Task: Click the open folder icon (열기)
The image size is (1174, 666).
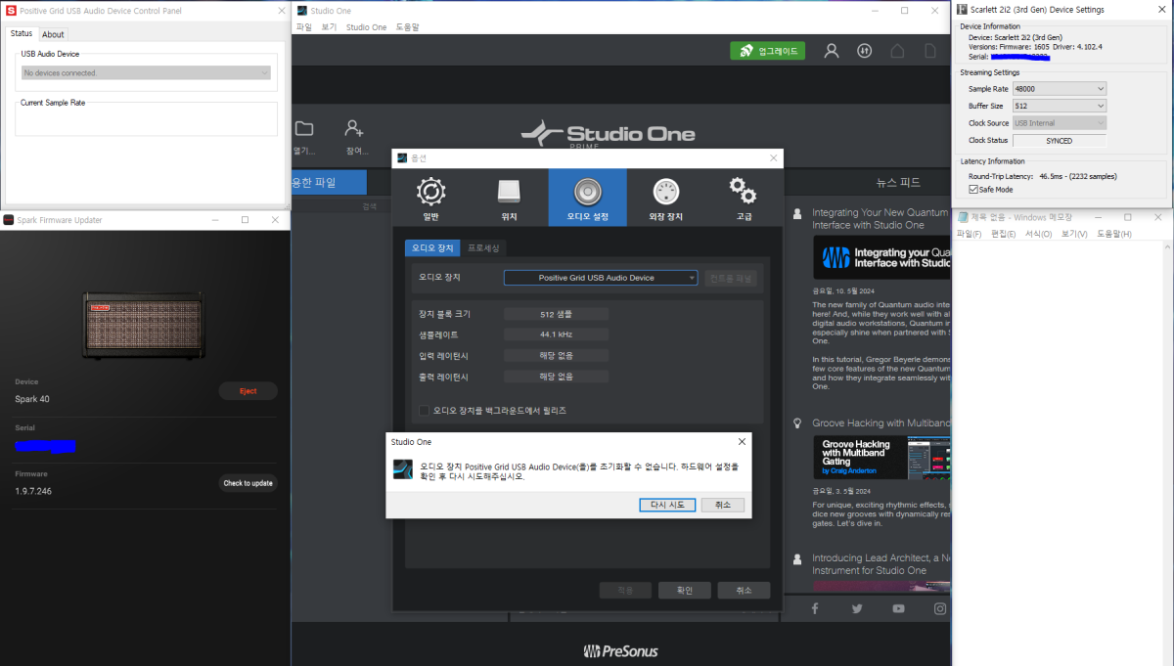Action: [304, 128]
